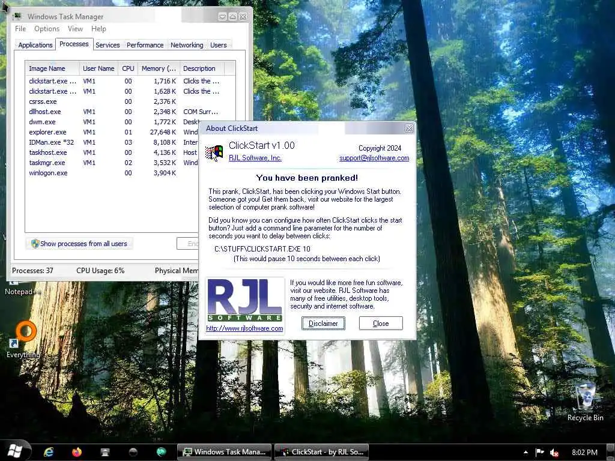615x461 pixels.
Task: Switch to ClickStart taskbar button
Action: [322, 452]
